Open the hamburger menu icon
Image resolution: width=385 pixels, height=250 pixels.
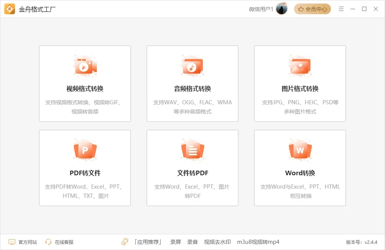(x=341, y=9)
